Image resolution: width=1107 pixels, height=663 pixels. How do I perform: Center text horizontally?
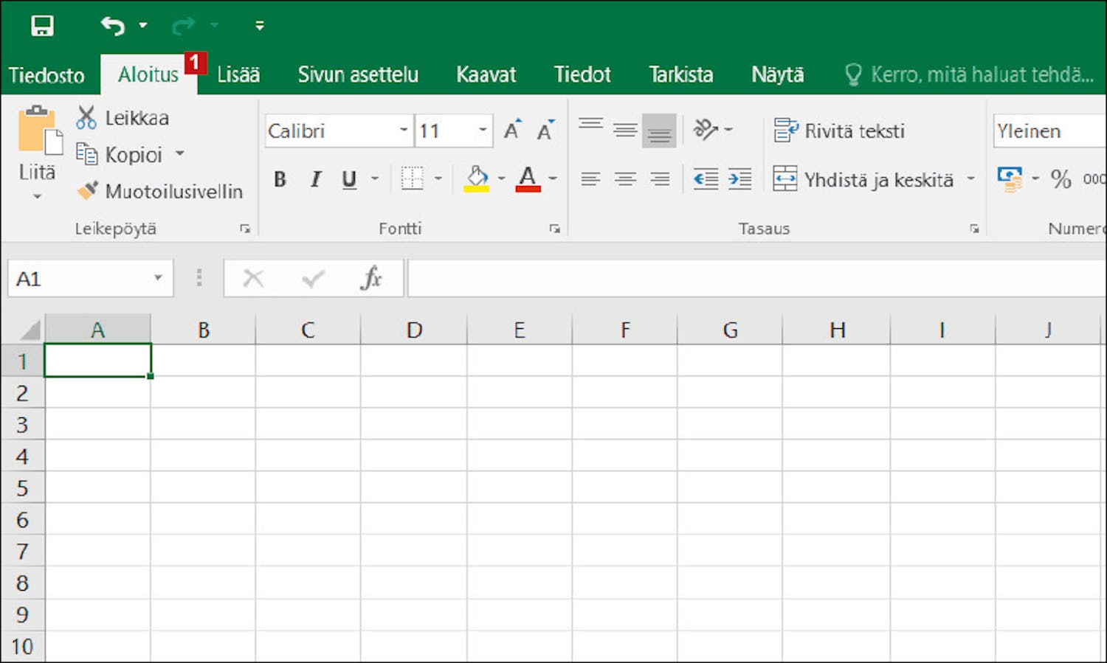point(625,179)
